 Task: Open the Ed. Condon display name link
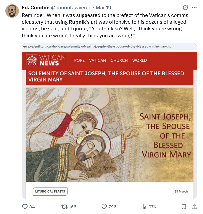[x=35, y=8]
